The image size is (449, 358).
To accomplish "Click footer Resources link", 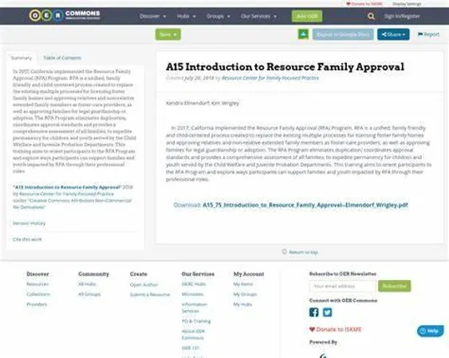I will tap(37, 284).
